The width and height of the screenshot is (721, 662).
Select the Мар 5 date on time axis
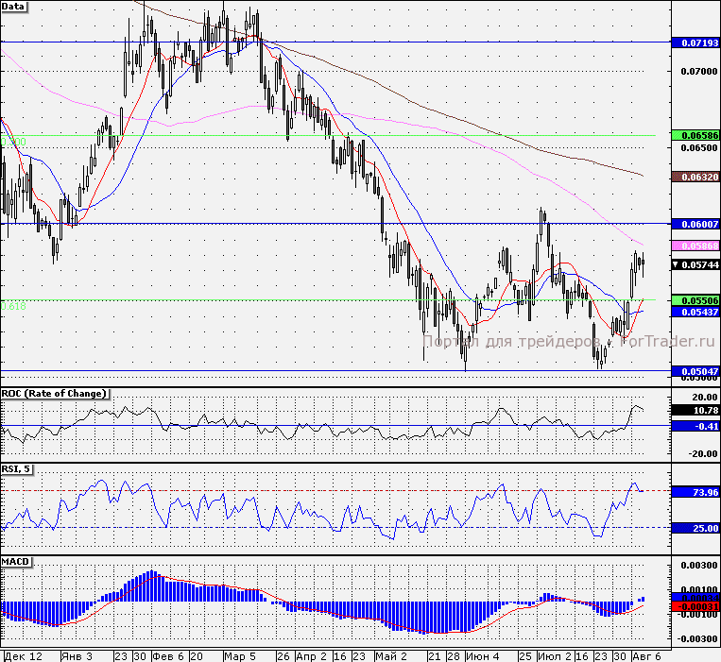[x=240, y=656]
